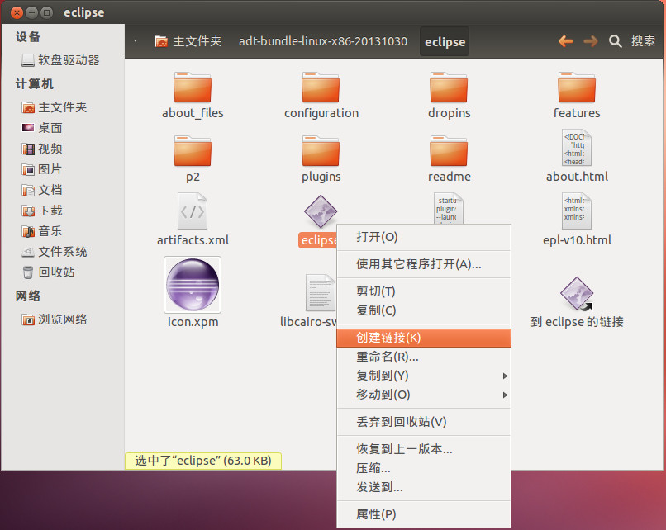Open 视频 in the sidebar

click(61, 149)
